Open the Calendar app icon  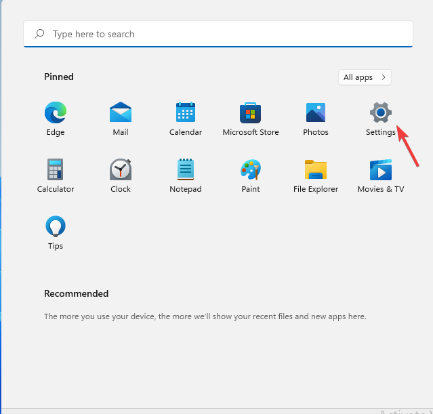[186, 112]
